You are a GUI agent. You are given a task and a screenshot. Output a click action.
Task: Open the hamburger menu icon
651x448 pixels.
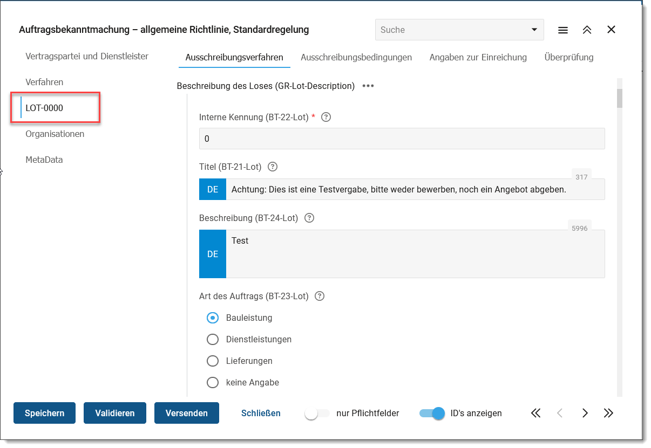coord(562,30)
